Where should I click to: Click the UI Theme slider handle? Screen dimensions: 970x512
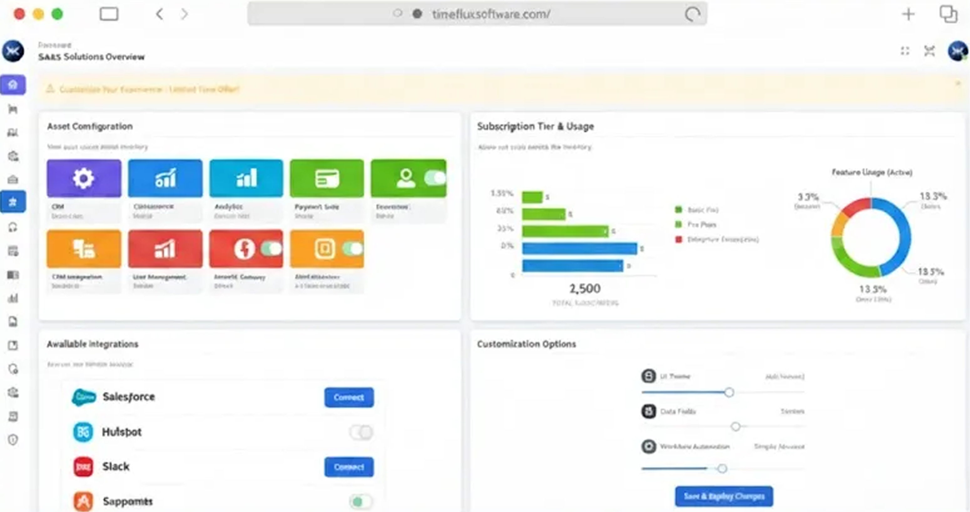click(x=729, y=392)
